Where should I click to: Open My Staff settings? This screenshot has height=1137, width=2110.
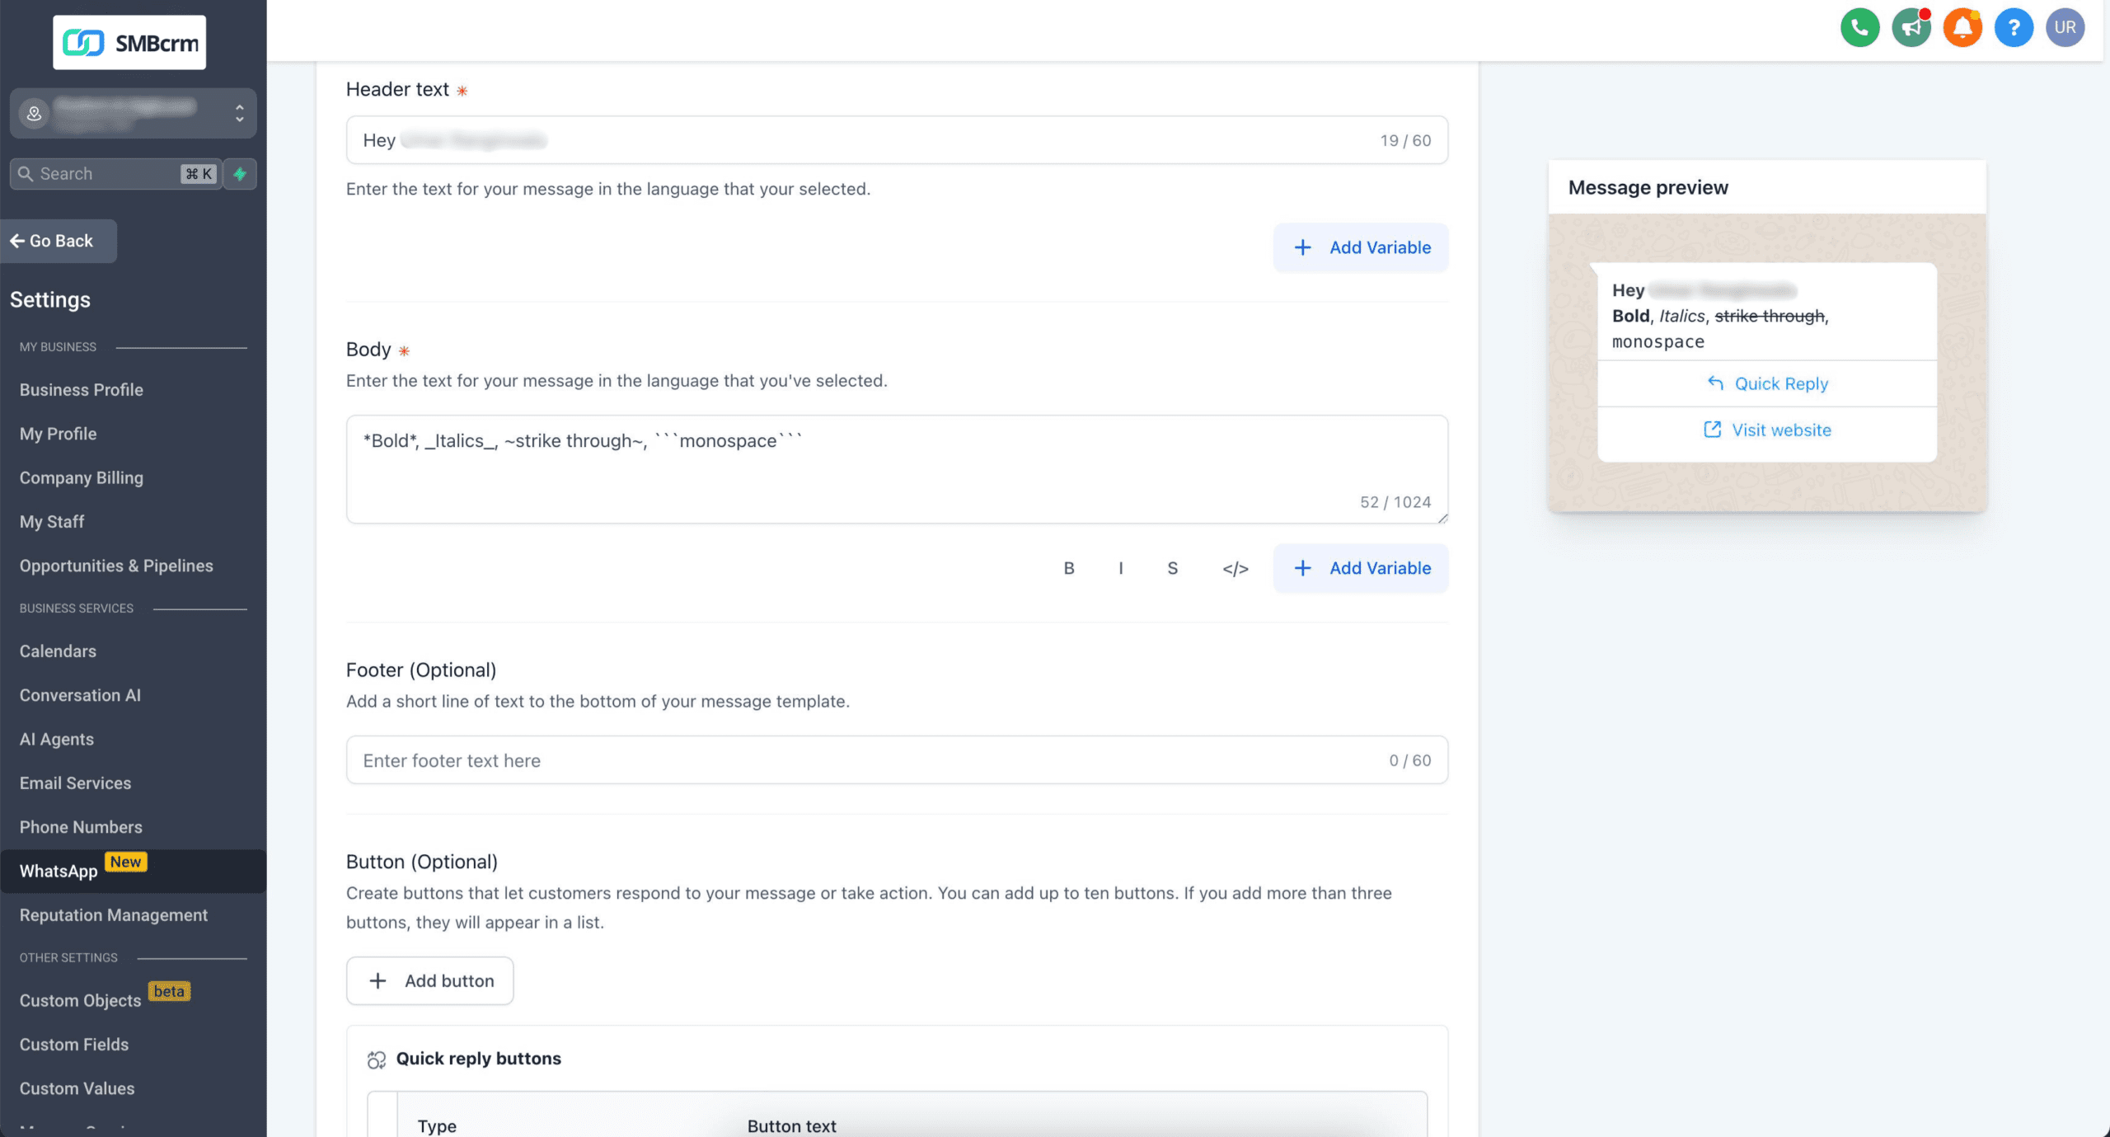tap(52, 522)
